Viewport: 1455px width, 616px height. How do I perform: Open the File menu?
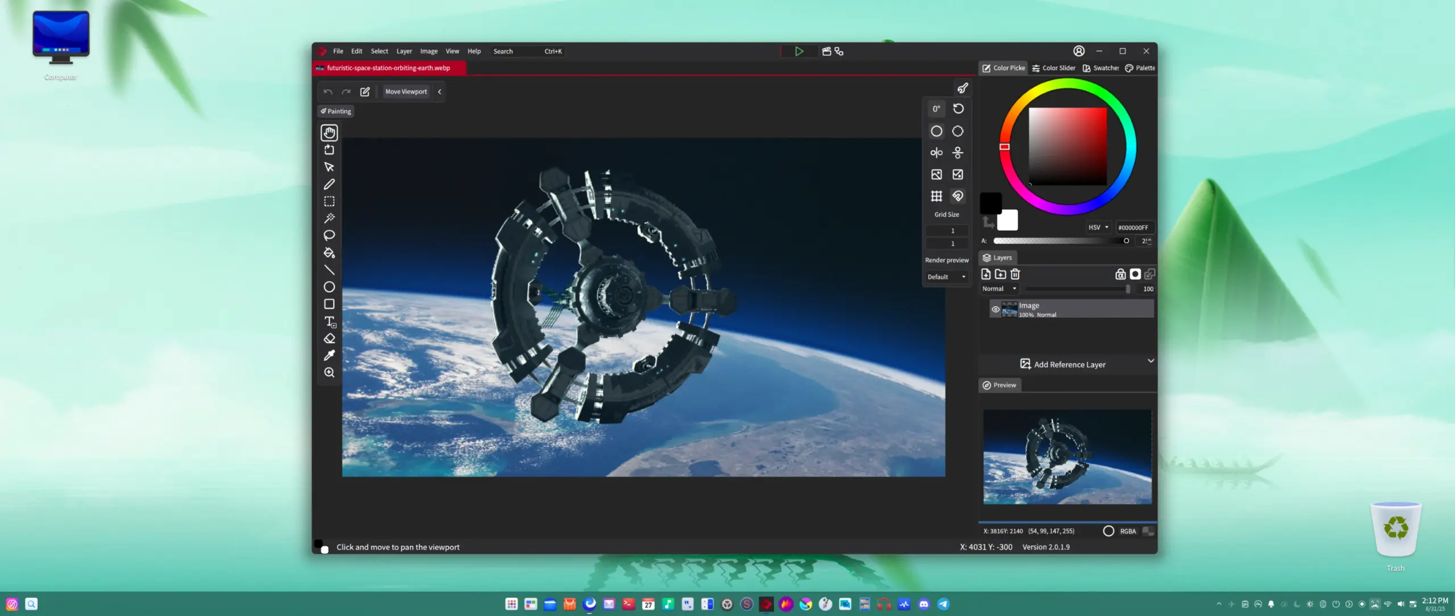coord(338,51)
